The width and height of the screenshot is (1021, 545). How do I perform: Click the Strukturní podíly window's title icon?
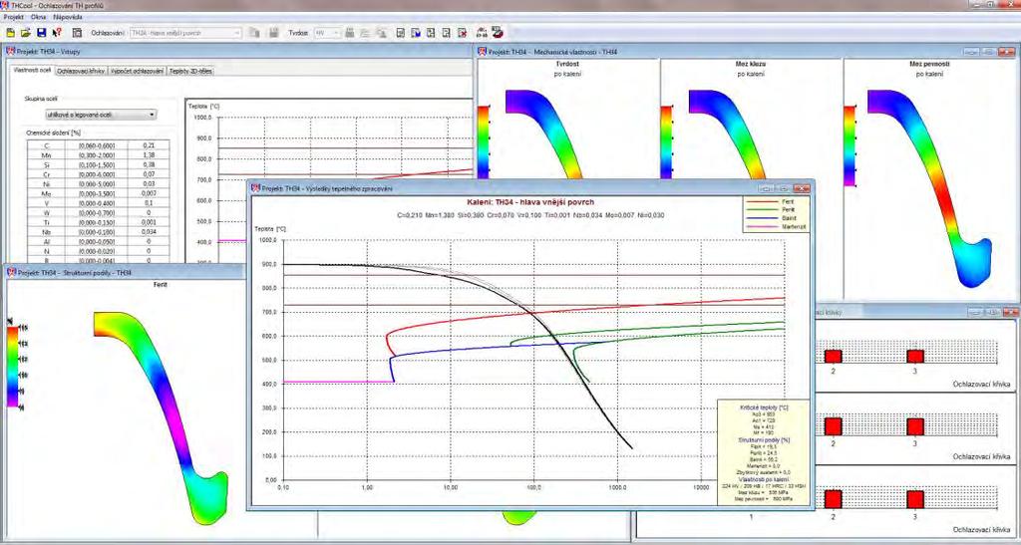(x=11, y=273)
